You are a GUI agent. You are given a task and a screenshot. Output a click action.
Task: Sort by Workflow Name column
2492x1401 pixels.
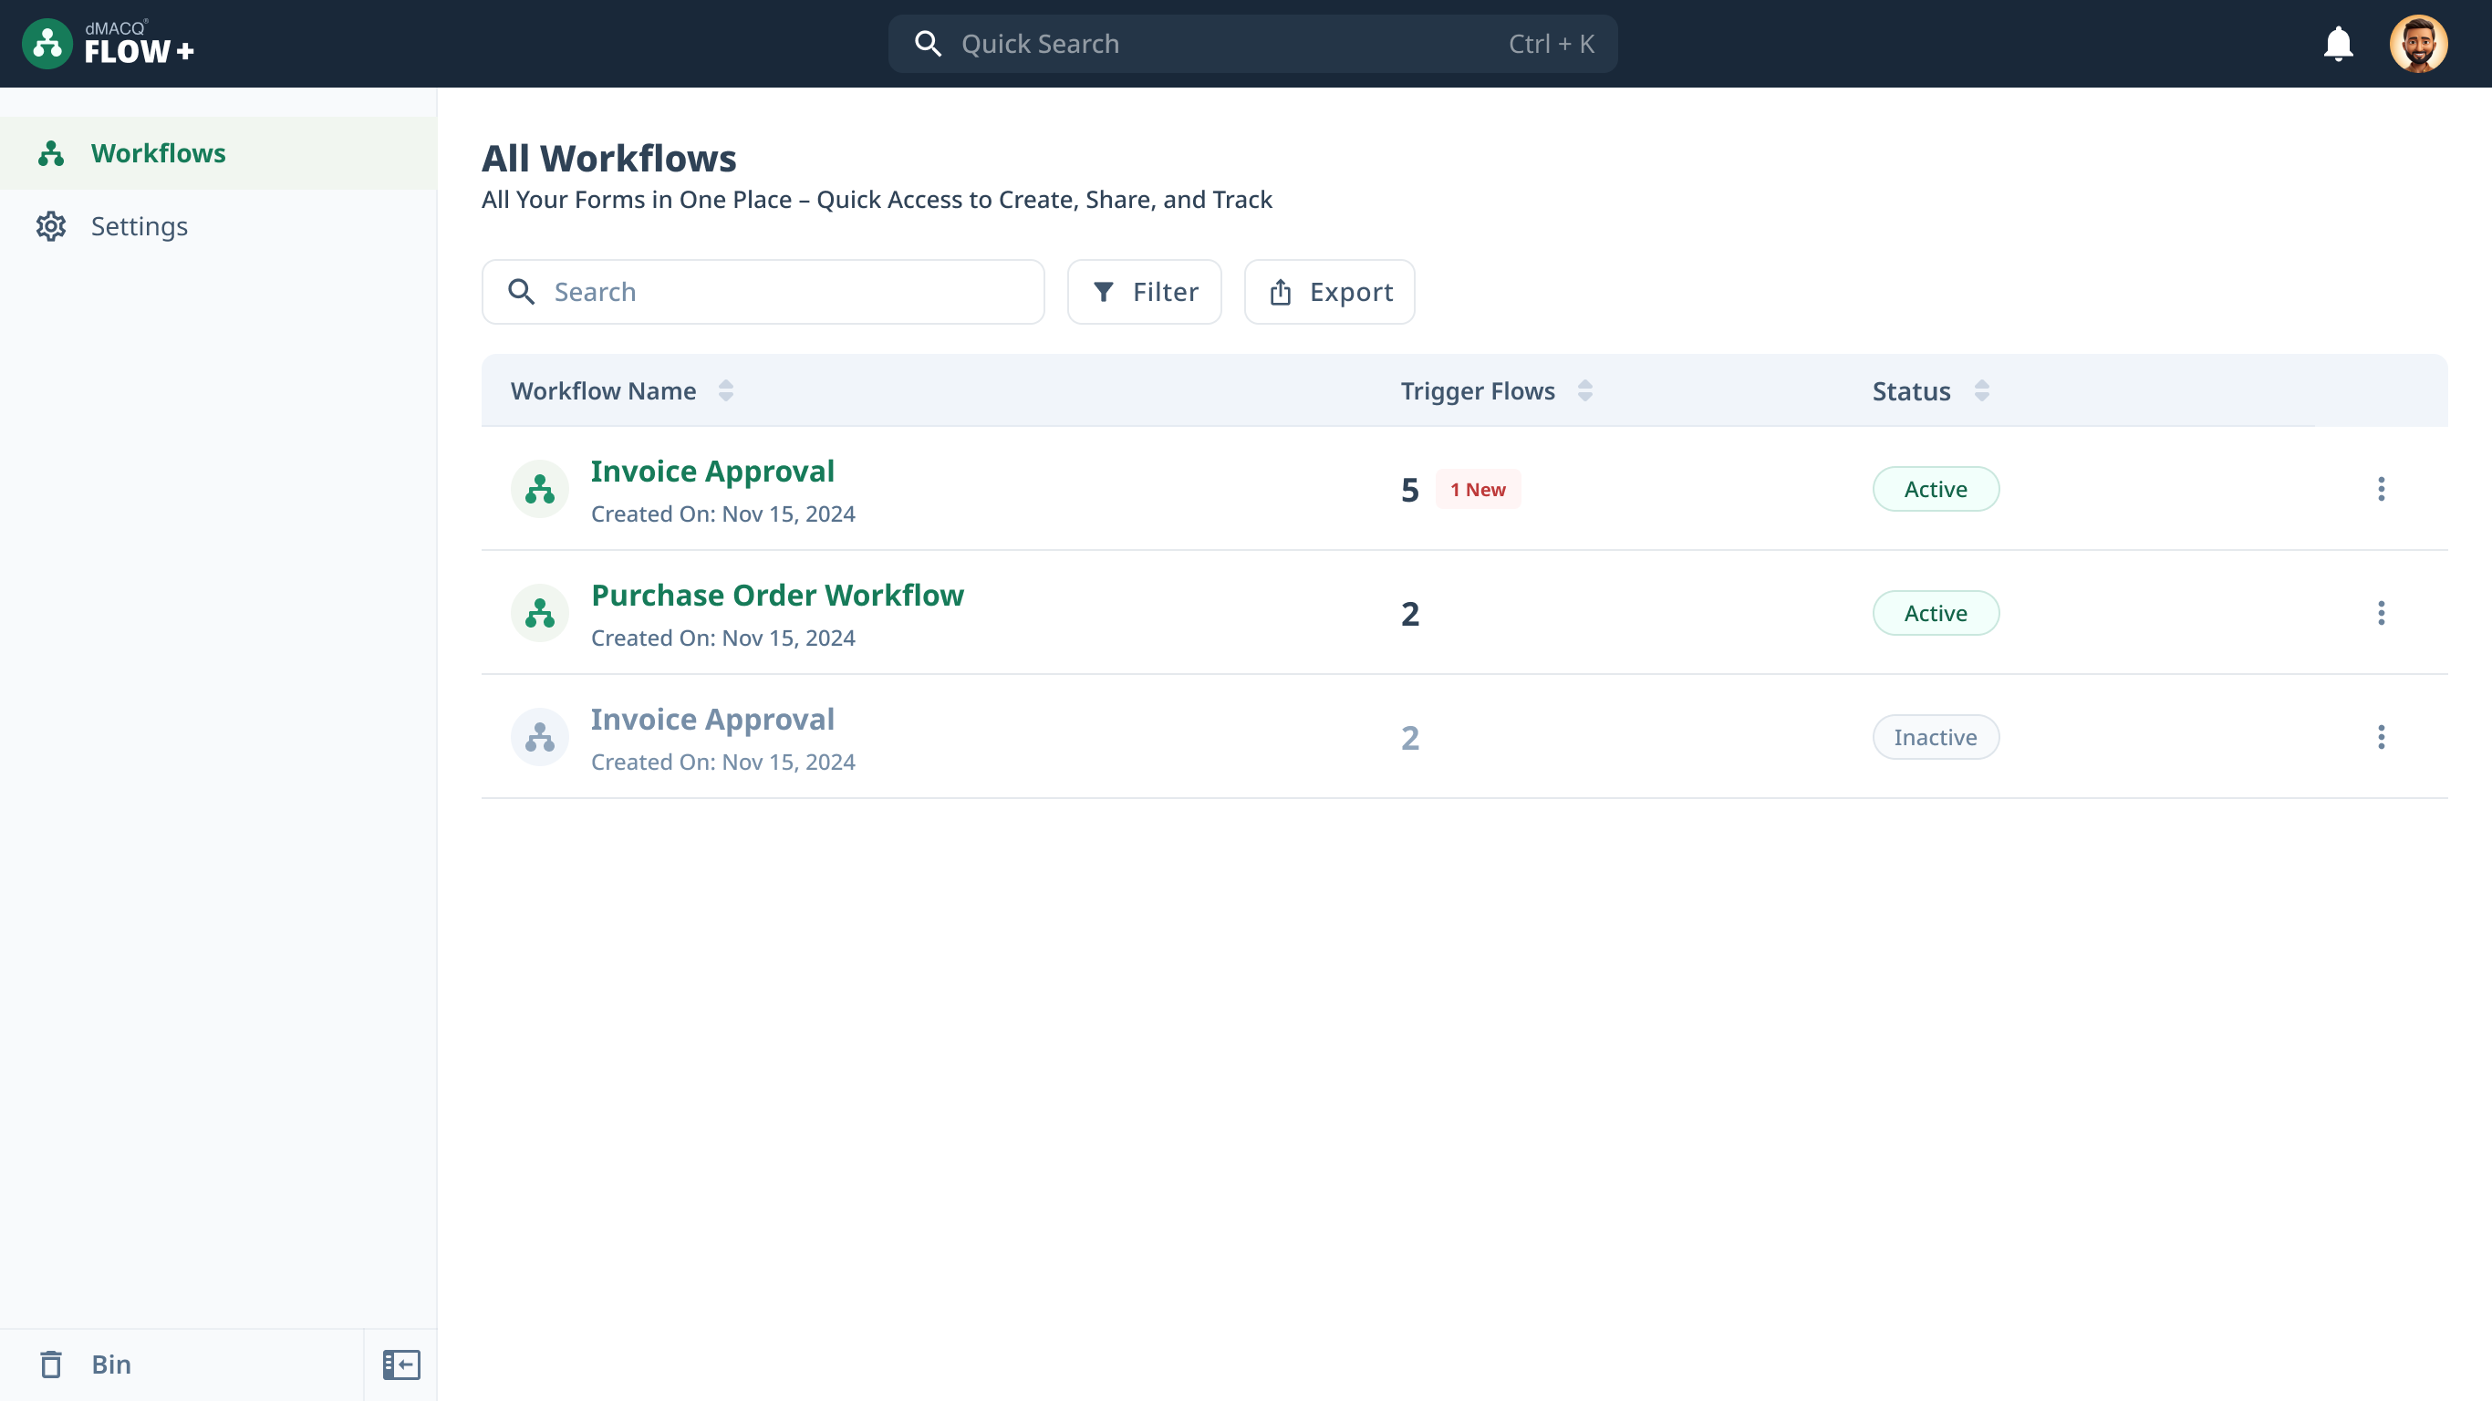tap(725, 391)
